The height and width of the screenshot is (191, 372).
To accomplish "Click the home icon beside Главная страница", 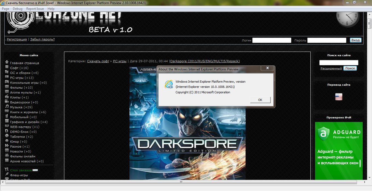I will coord(7,62).
